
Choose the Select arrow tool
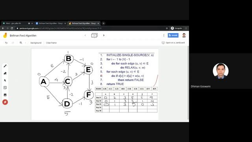point(5,80)
